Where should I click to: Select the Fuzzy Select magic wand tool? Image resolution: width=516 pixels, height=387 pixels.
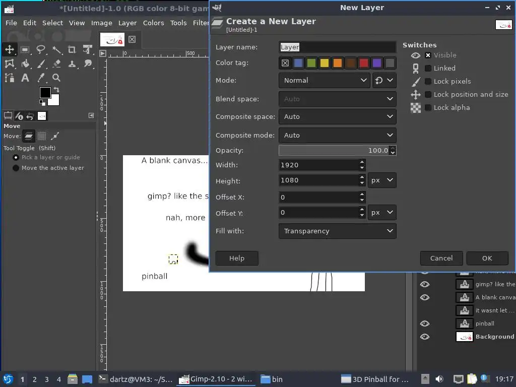[x=56, y=50]
